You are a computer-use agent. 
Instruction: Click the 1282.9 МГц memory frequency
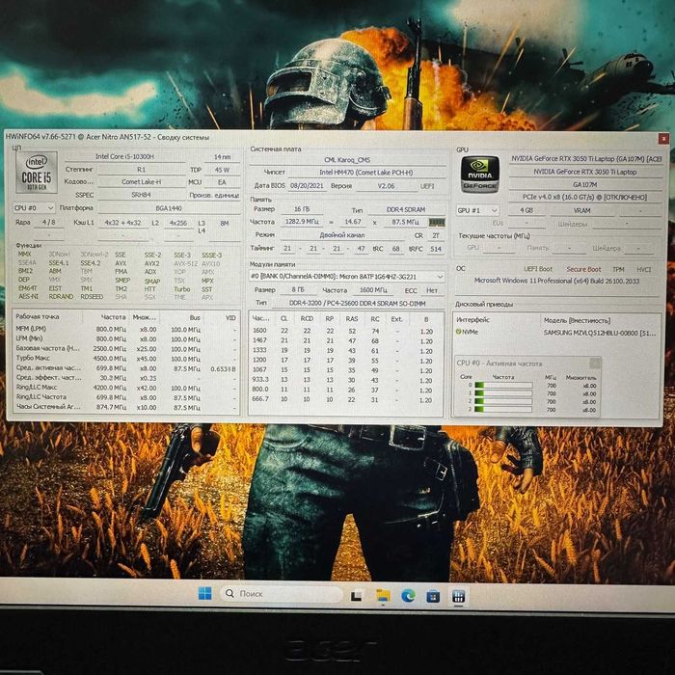click(x=302, y=222)
